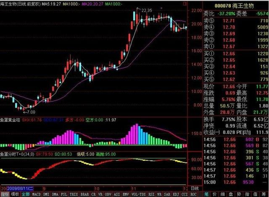Click the stock title 000078 海王生物
Screen dimensions: 269x197
click(x=234, y=5)
